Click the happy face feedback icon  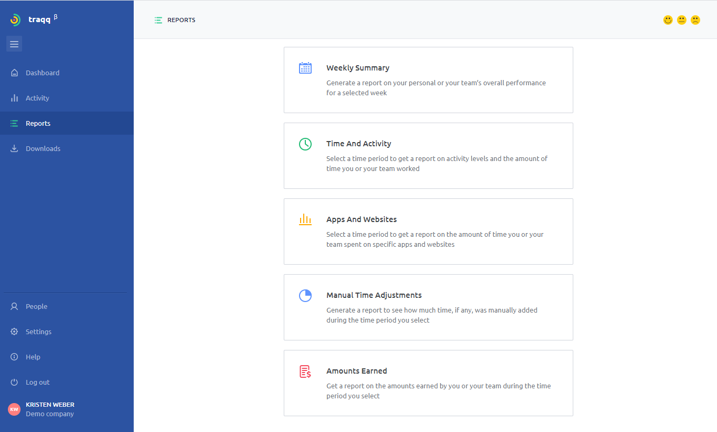pyautogui.click(x=668, y=19)
